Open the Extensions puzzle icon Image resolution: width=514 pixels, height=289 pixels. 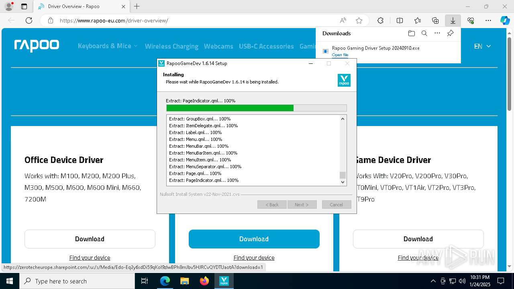tap(380, 20)
